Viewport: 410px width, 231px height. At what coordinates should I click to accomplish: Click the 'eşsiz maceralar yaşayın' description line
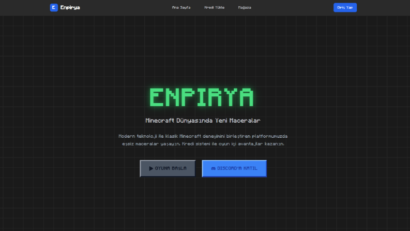[x=203, y=144]
